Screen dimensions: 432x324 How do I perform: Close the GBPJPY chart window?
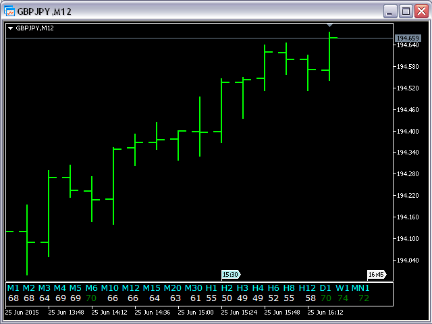point(421,11)
